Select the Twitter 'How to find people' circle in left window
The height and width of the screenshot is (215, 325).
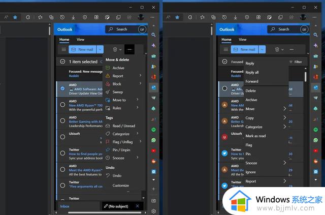[62, 153]
